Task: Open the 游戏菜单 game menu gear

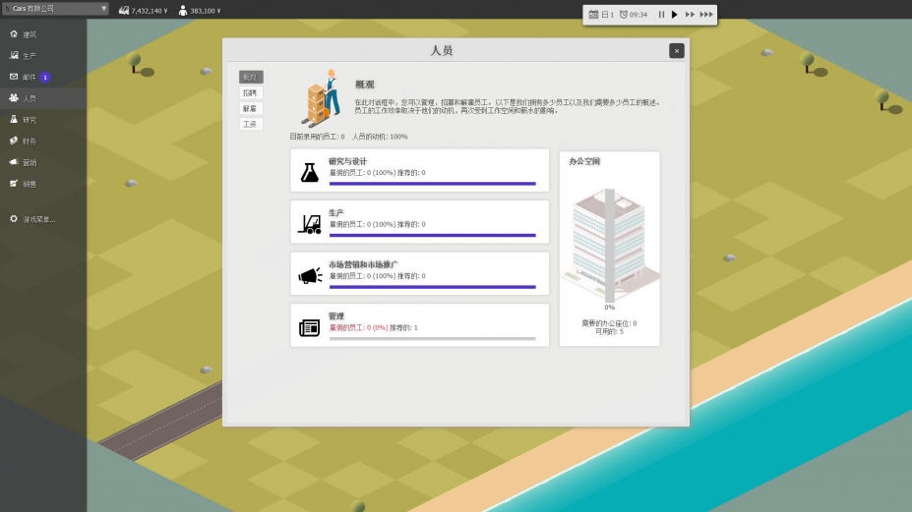Action: click(14, 219)
